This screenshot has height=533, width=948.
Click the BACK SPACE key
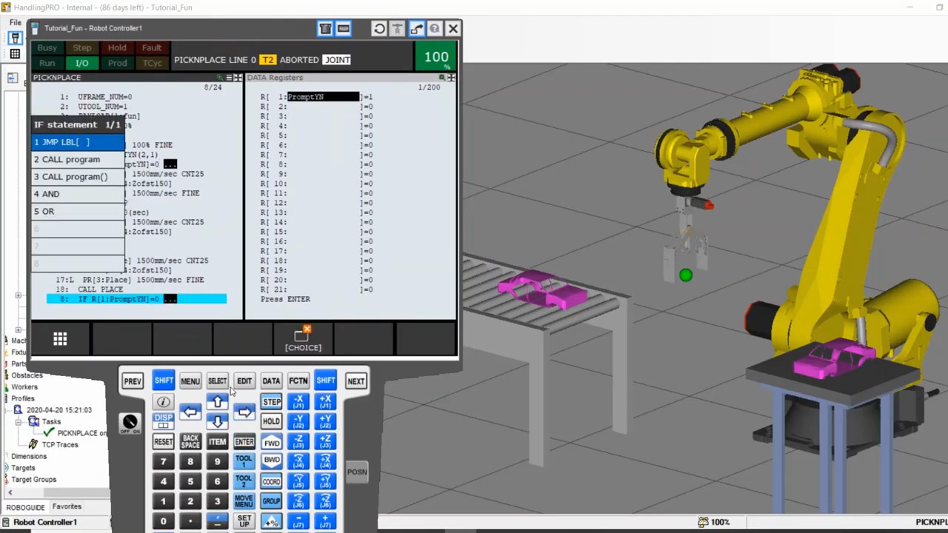coord(190,442)
